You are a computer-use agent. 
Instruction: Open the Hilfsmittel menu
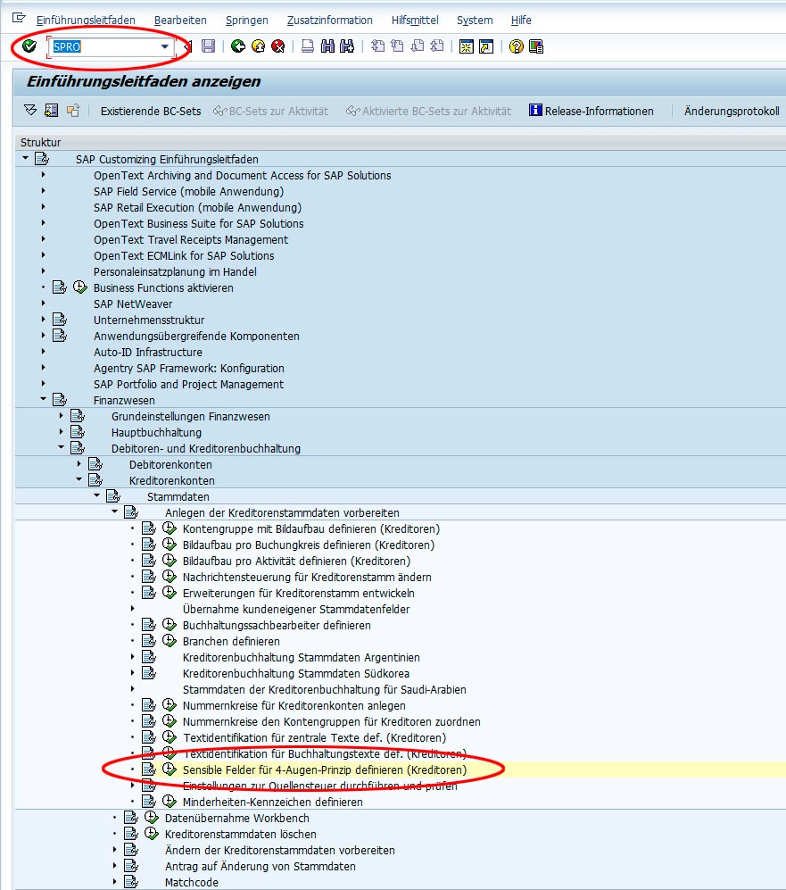click(415, 21)
